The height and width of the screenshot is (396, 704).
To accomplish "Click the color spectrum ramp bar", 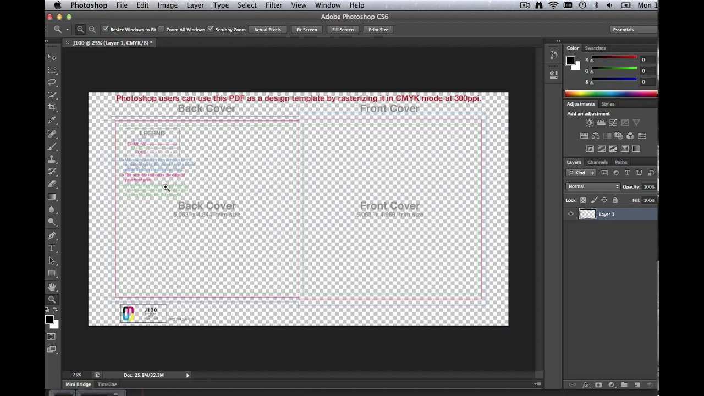I will tap(610, 94).
